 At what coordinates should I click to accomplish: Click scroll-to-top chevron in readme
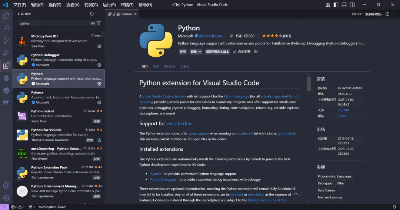coord(296,194)
